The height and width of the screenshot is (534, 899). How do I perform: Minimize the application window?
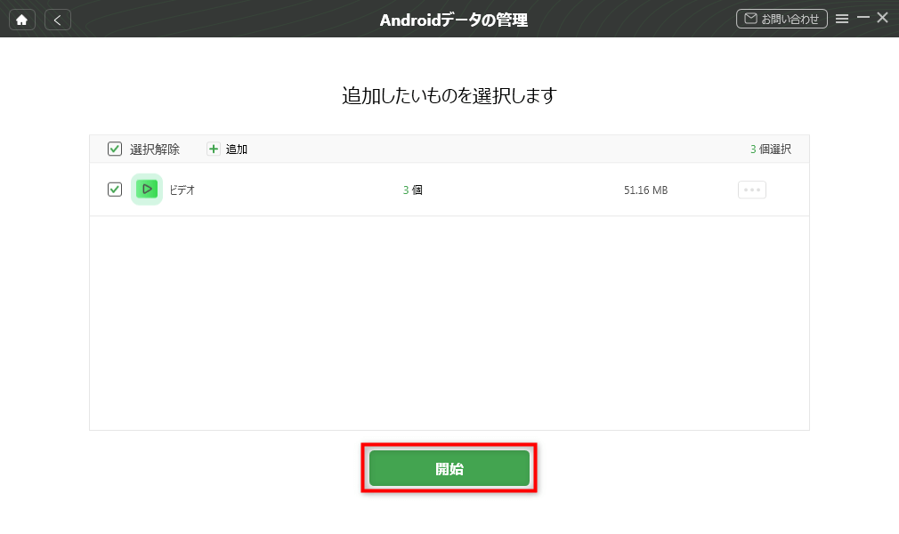[863, 18]
